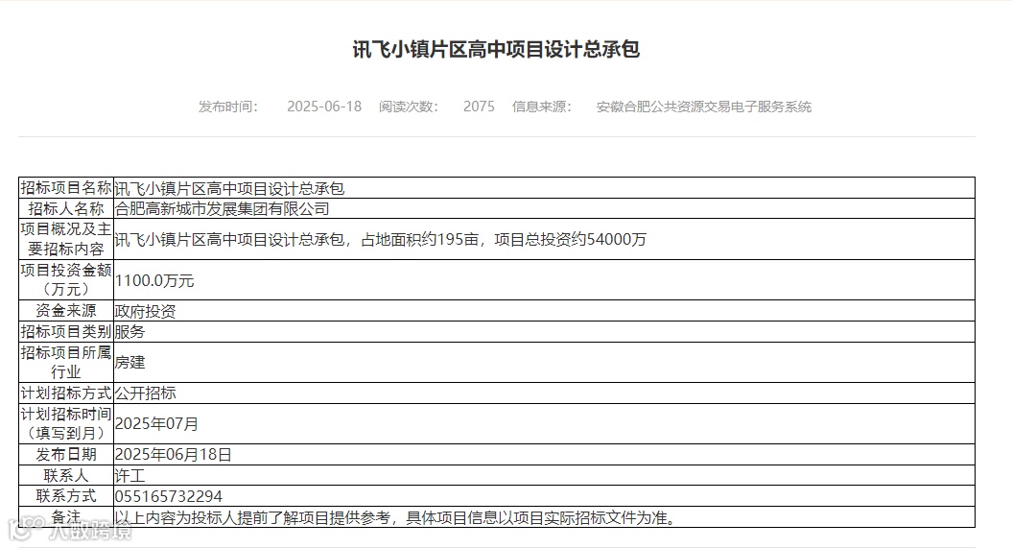Click the value 2025年07月
The image size is (1012, 548).
pos(156,423)
